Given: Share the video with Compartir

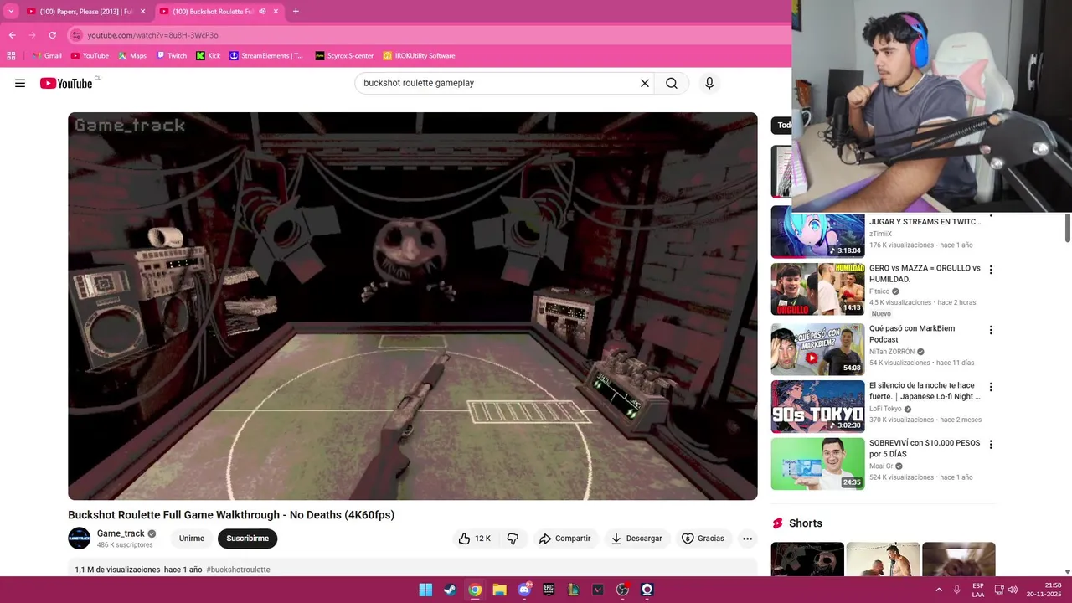Looking at the screenshot, I should pos(564,539).
